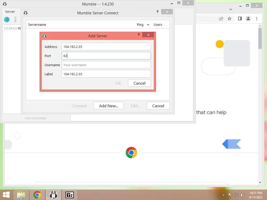The height and width of the screenshot is (200, 267).
Task: Open the Windows Start button
Action: (6, 195)
